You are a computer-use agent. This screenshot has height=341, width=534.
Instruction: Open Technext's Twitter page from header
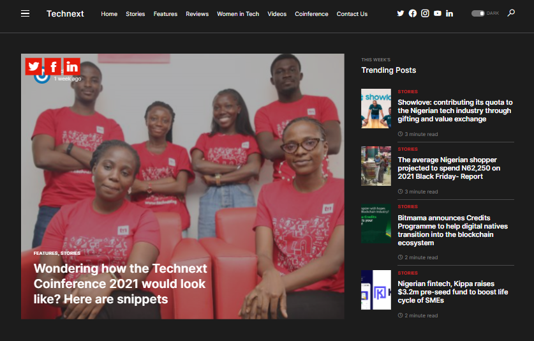click(x=401, y=13)
